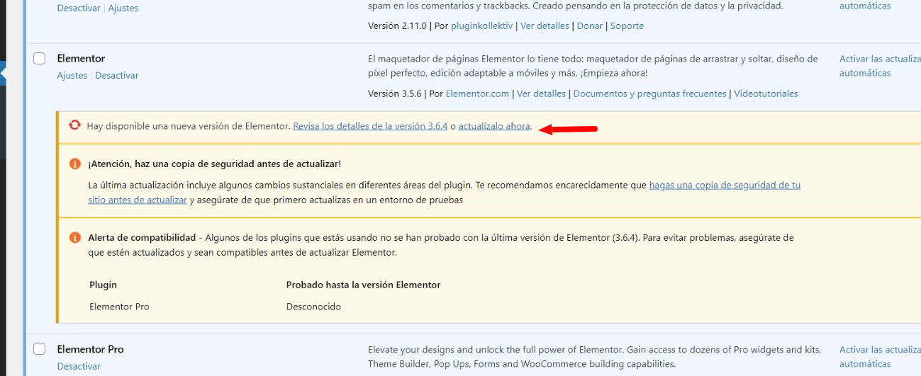Screen dimensions: 921x376
Task: Select the Elementor Pro plugin checkbox
Action: [x=40, y=348]
